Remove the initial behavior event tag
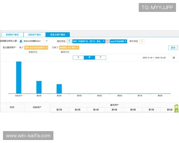Image resolution: width=179 pixels, height=143 pixels. tap(47, 47)
